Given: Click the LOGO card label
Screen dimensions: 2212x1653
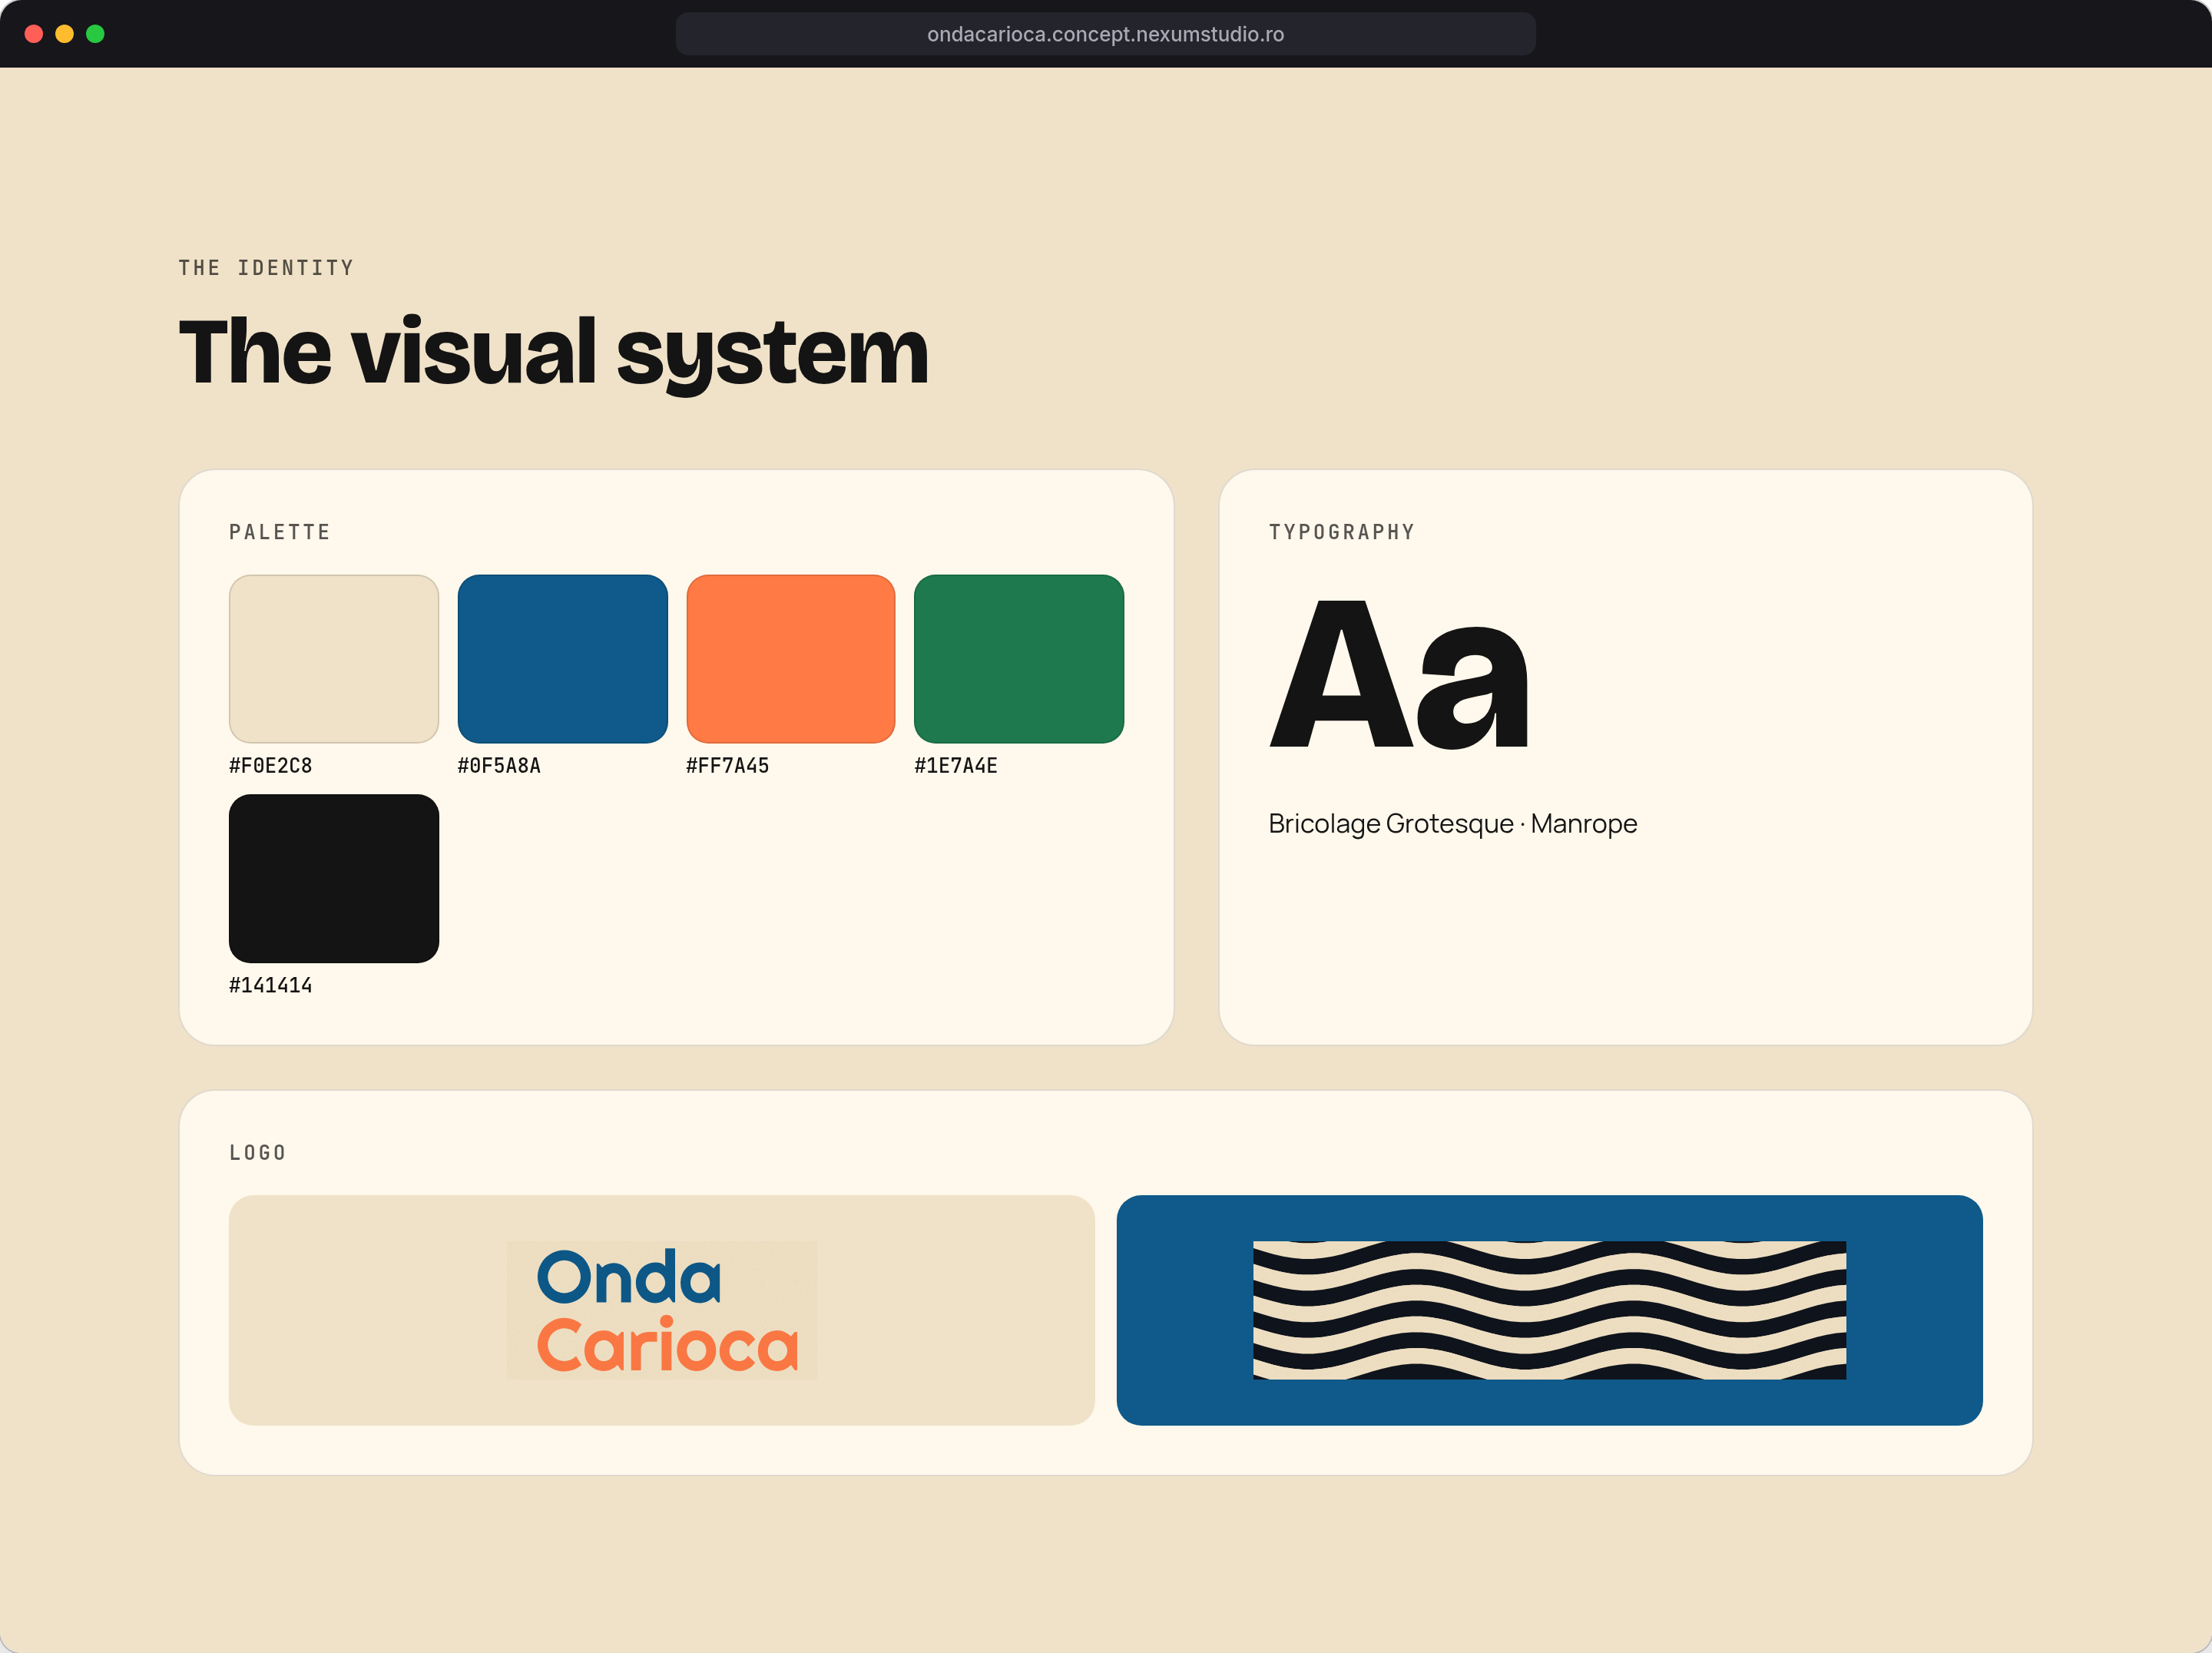Looking at the screenshot, I should coord(258,1152).
